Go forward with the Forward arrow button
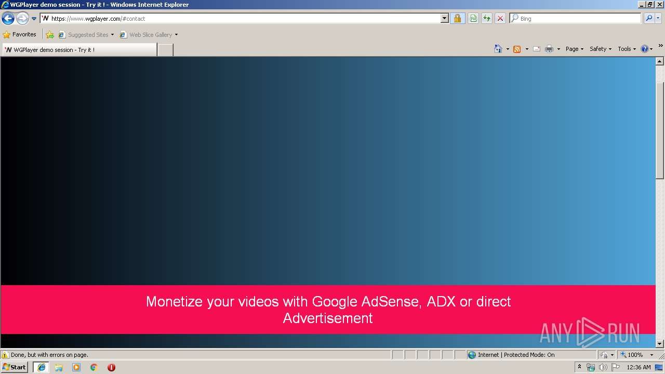This screenshot has width=665, height=374. point(22,19)
